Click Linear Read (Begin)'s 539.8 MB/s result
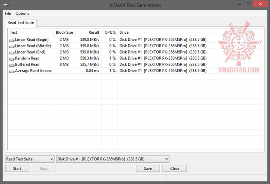Image resolution: width=270 pixels, height=184 pixels. [90, 40]
